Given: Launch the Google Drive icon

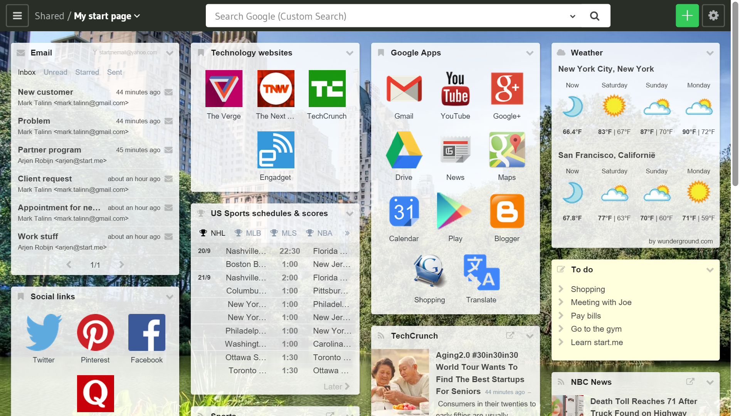Looking at the screenshot, I should click(x=404, y=150).
